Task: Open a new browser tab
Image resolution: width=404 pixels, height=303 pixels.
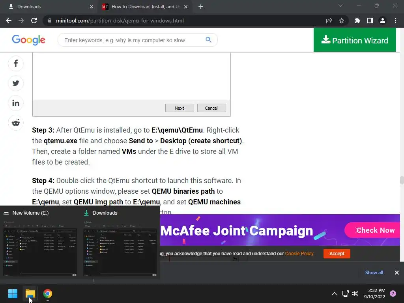Action: coord(201,7)
